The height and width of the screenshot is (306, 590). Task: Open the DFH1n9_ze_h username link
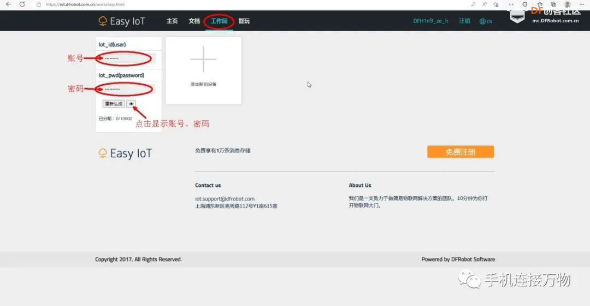coord(431,21)
